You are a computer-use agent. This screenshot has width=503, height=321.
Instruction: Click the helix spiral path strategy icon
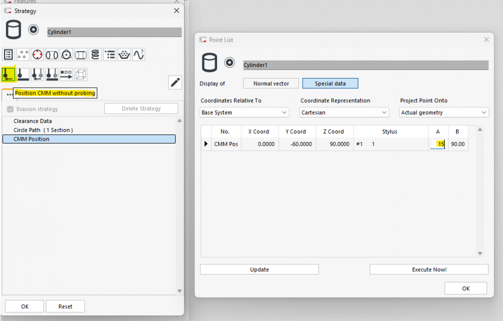95,55
